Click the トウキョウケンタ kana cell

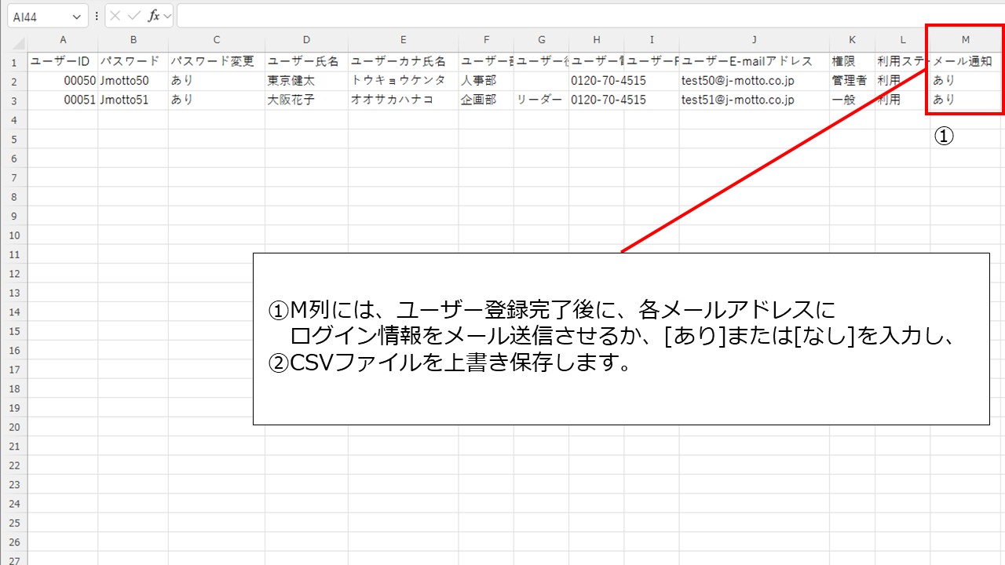point(404,81)
